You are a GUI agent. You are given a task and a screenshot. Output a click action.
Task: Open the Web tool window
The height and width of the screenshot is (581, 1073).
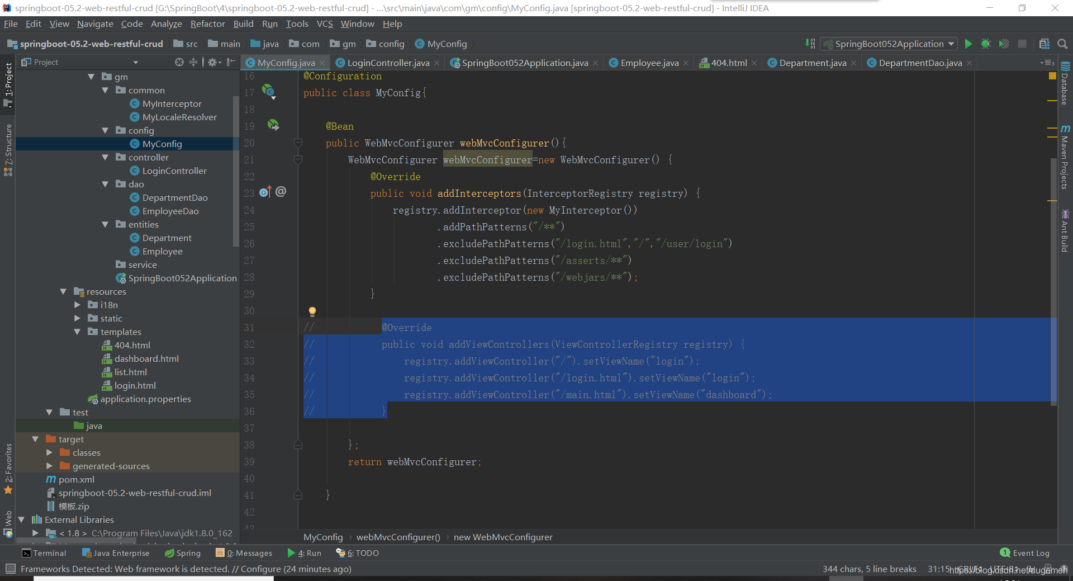click(8, 523)
